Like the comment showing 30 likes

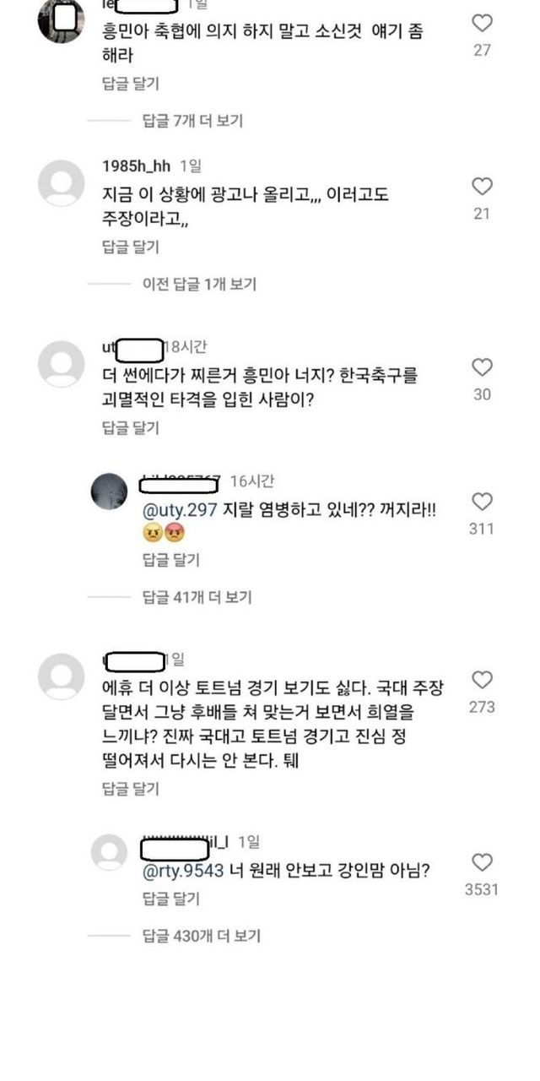[482, 367]
